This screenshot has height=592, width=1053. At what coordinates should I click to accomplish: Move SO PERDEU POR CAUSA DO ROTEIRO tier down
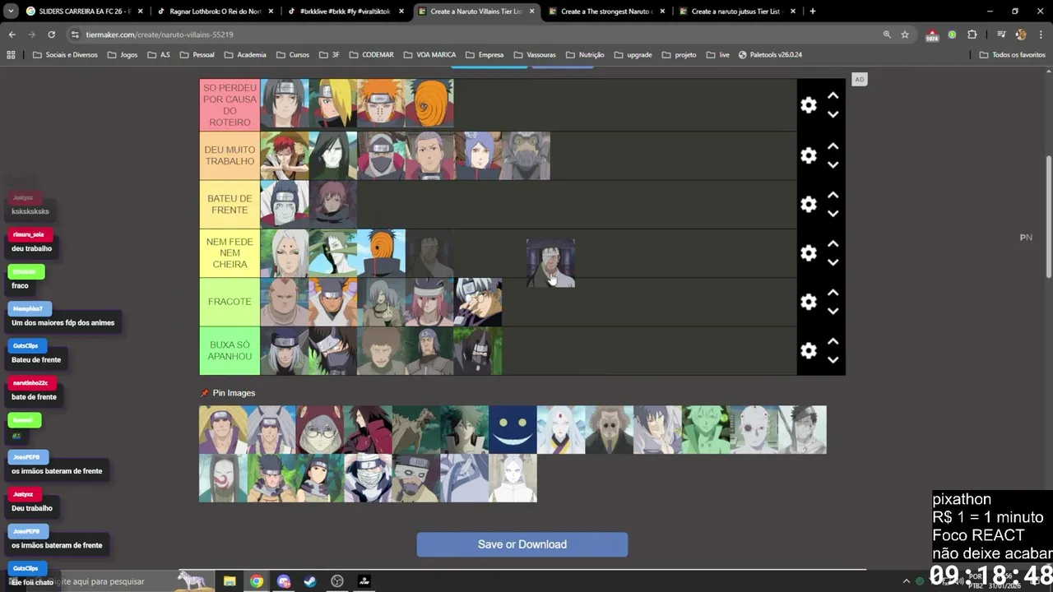click(x=833, y=114)
